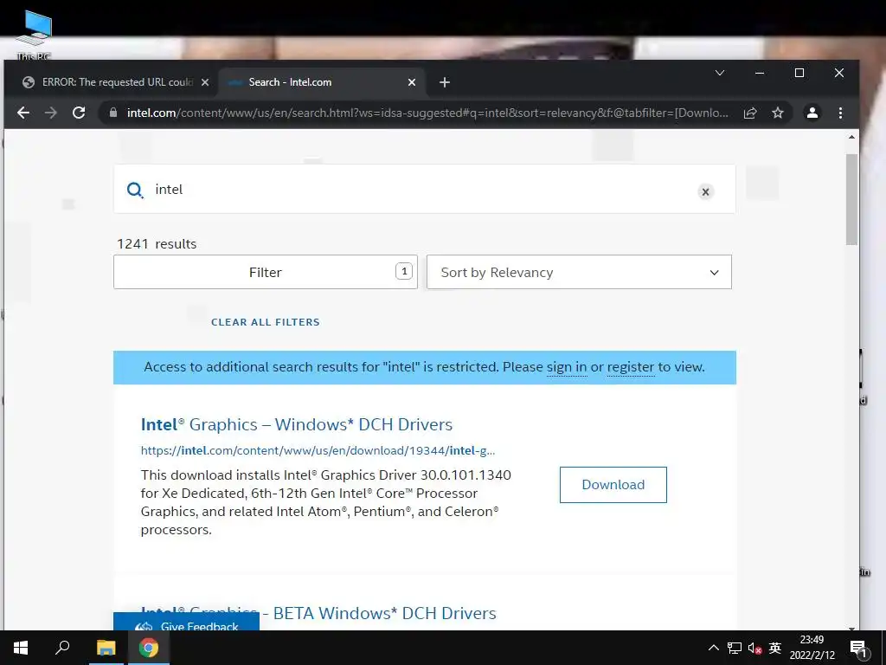Open Intel Graphics Windows DCH Drivers result

[x=297, y=424]
